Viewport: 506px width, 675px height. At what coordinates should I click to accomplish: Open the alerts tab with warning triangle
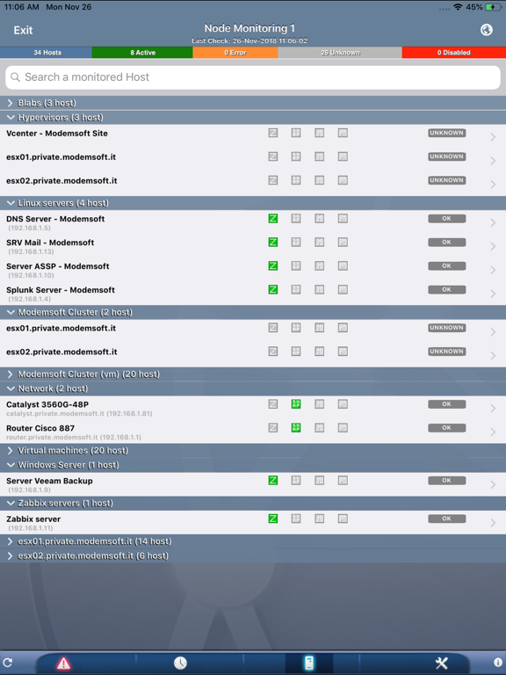pos(63,663)
